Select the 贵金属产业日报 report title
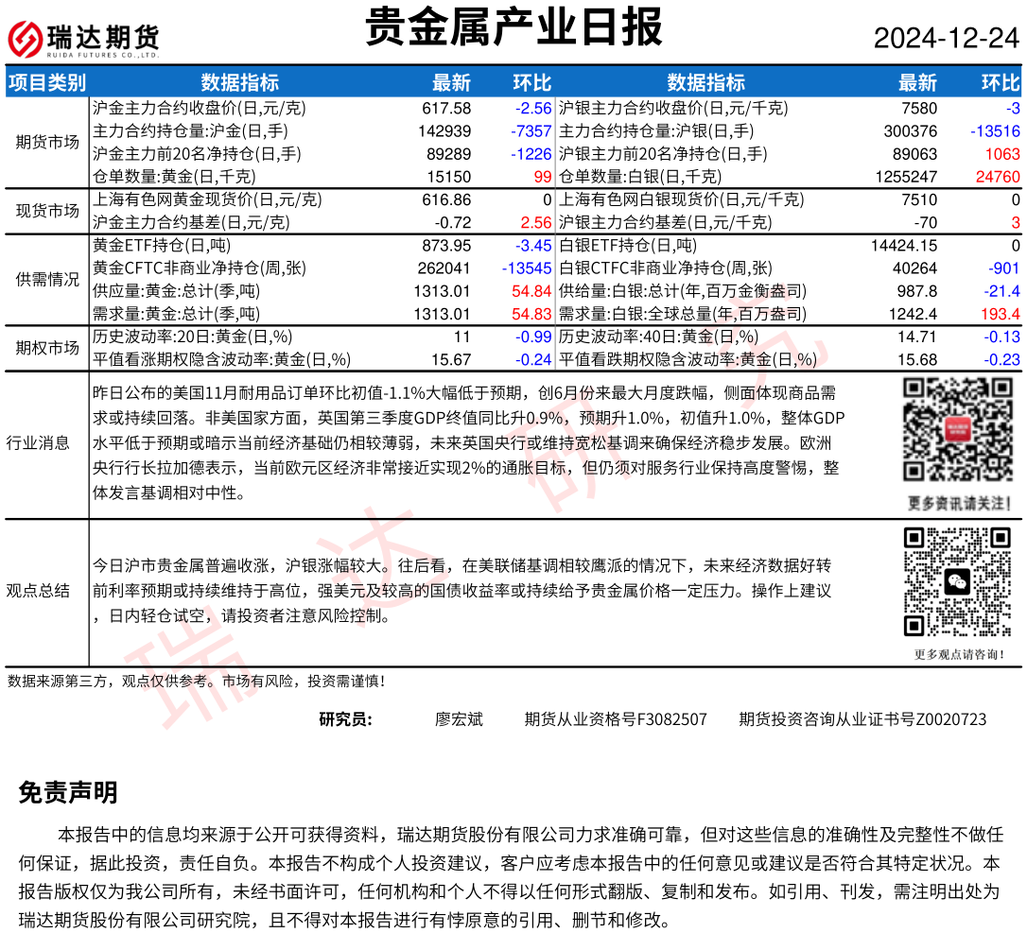Viewport: 1027px width, 933px height. (513, 28)
